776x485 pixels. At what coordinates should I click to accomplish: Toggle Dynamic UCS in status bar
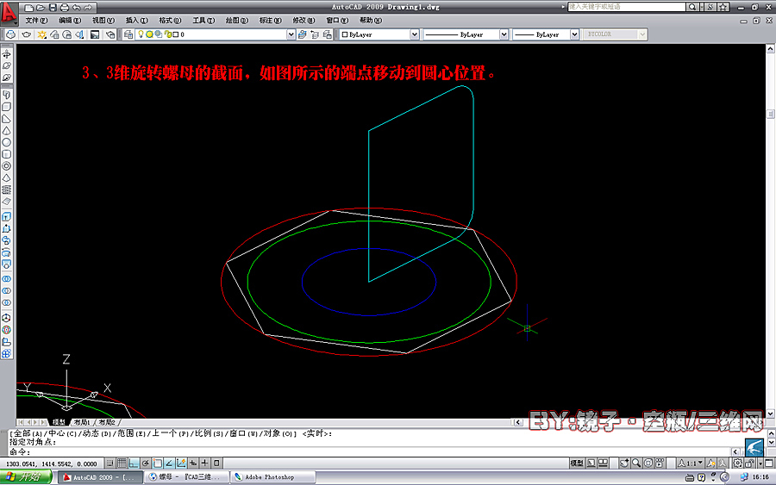181,463
